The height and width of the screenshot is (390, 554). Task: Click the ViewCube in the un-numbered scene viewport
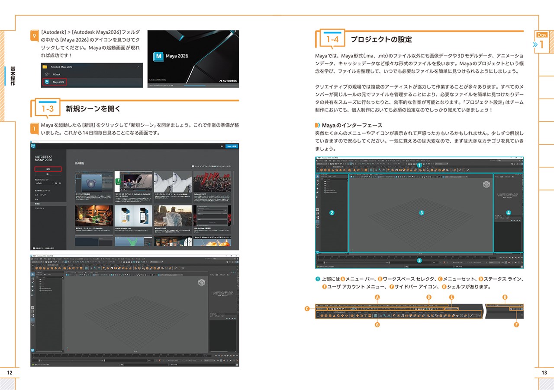pyautogui.click(x=201, y=282)
